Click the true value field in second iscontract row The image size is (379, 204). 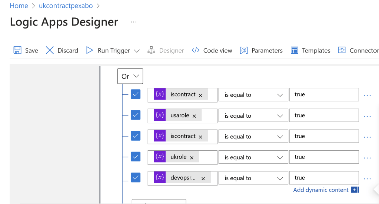tap(324, 136)
